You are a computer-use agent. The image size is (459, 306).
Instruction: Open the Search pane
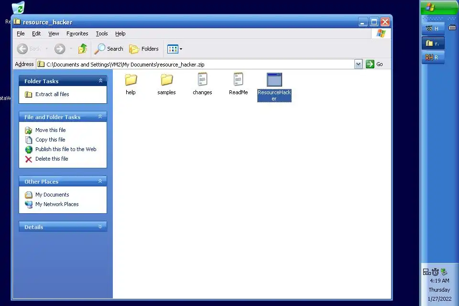pyautogui.click(x=109, y=49)
